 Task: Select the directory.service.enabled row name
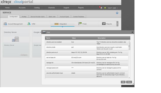point(54,42)
